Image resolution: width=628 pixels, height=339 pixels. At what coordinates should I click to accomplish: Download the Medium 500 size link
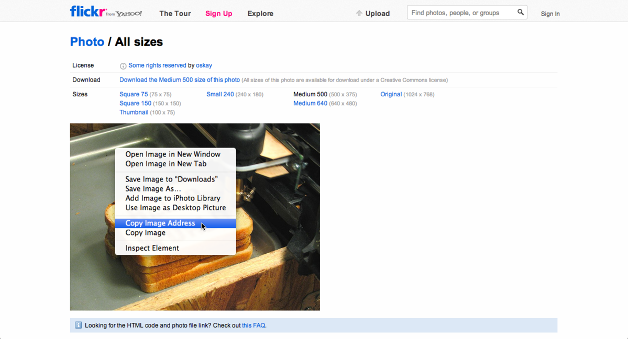click(x=180, y=80)
